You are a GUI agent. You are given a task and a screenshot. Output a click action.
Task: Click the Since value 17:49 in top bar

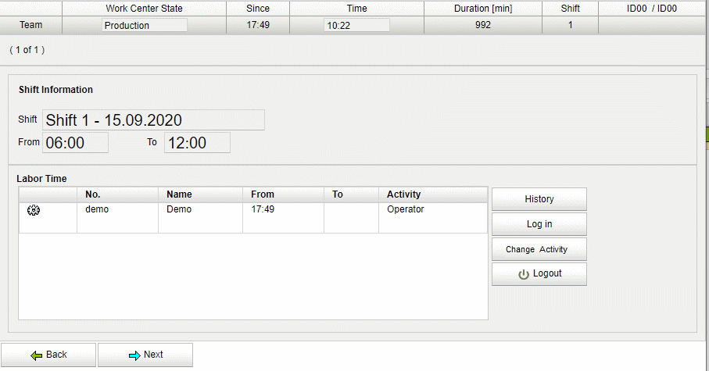pos(258,25)
